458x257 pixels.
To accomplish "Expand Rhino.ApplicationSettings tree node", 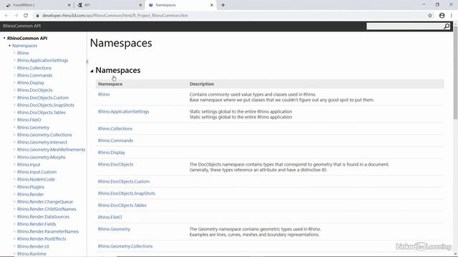I will pos(14,60).
